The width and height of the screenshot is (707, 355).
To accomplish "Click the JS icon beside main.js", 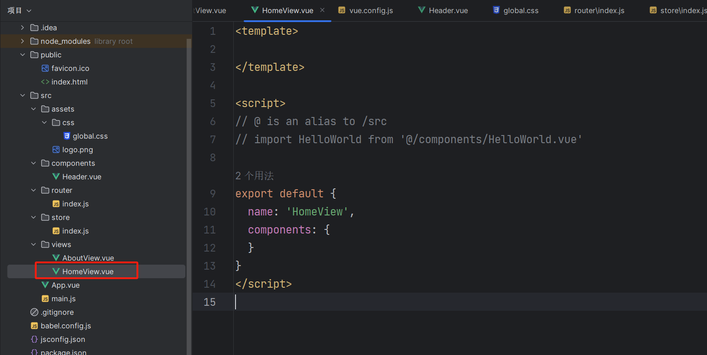I will pos(45,299).
